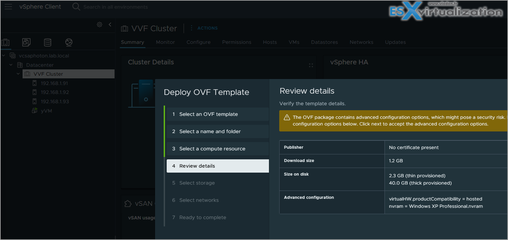Switch to Storage inventory view icon
This screenshot has width=508, height=240.
tap(48, 42)
